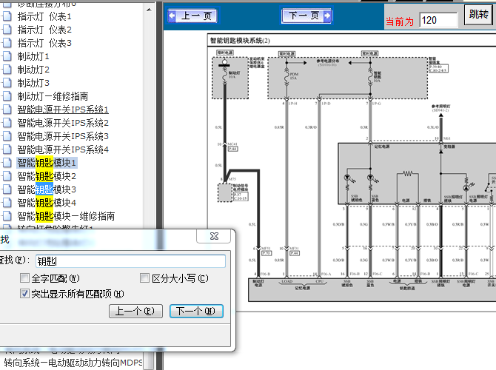Open 智能电源开关IPS系统4 entry
The image size is (496, 370).
tap(63, 149)
